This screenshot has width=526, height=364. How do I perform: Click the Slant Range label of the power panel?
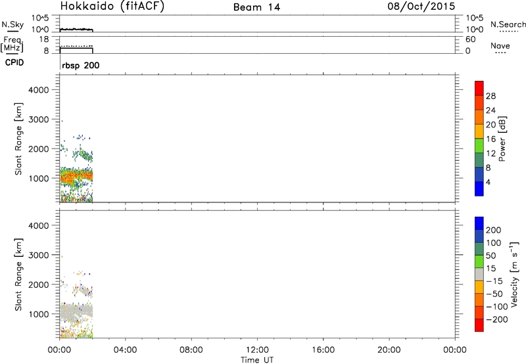[18, 139]
